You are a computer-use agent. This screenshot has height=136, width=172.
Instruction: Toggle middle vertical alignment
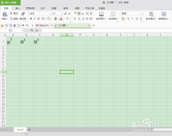pyautogui.click(x=79, y=13)
